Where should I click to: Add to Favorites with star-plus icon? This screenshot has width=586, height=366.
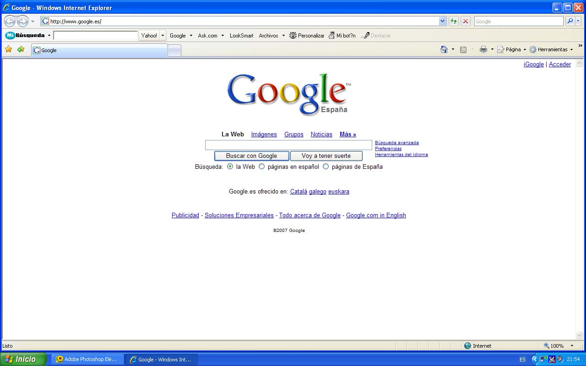tap(21, 49)
